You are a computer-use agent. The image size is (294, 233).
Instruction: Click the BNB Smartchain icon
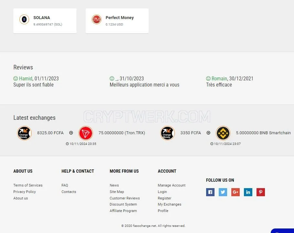coord(223,133)
